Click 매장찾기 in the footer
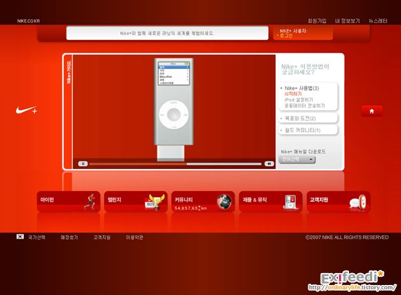This screenshot has height=295, width=401. tap(69, 237)
